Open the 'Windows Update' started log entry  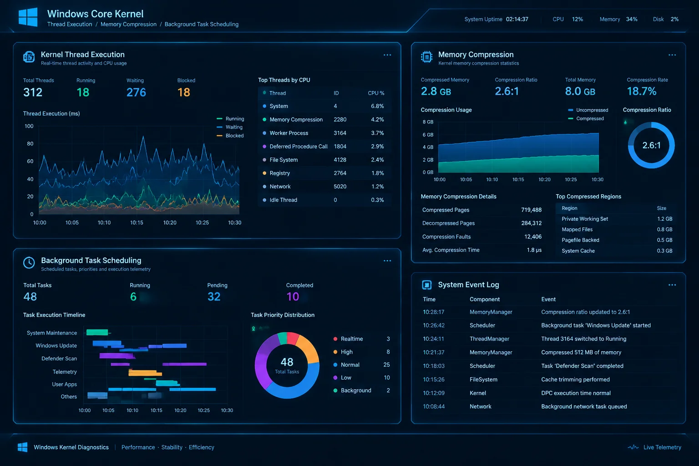(548, 325)
